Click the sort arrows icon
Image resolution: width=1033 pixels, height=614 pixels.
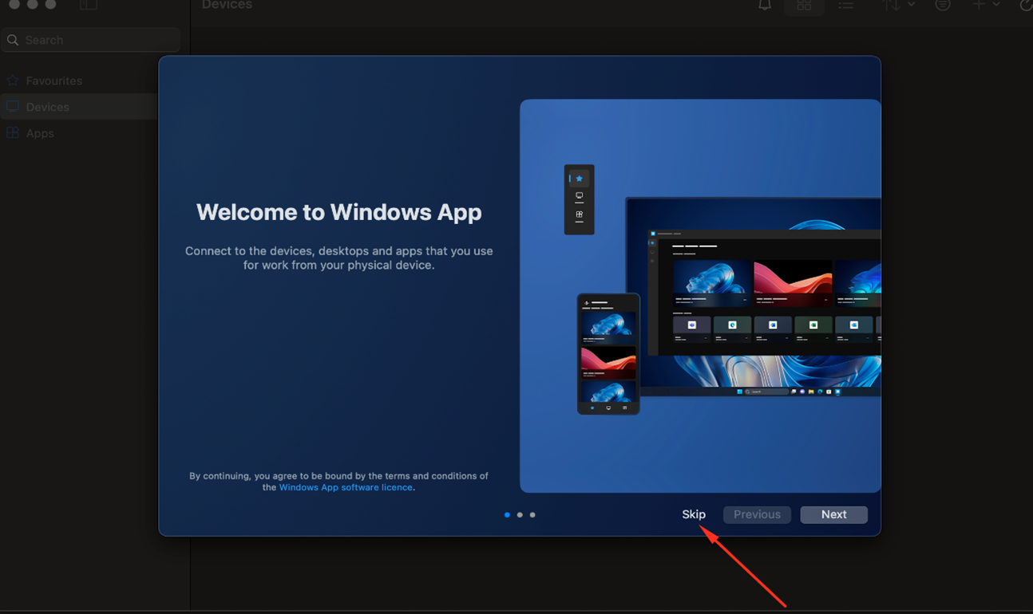[x=891, y=5]
